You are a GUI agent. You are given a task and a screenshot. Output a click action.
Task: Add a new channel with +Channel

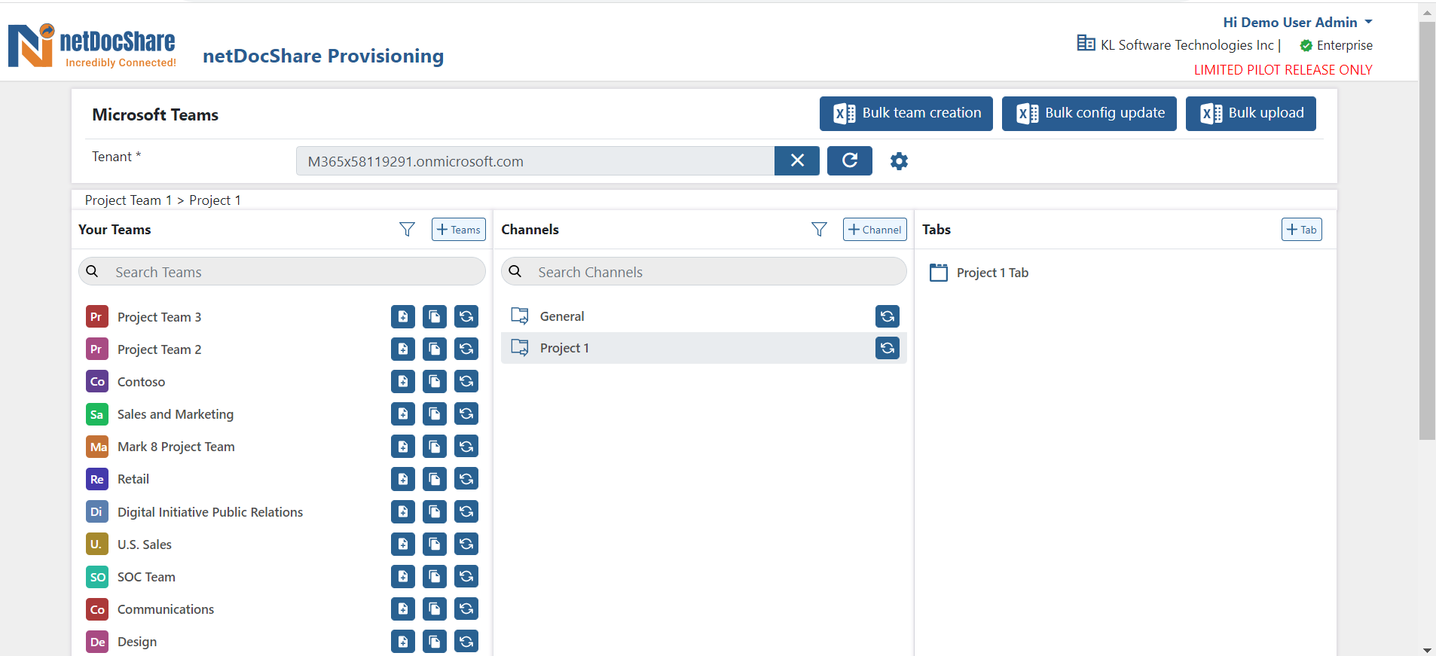click(x=875, y=230)
